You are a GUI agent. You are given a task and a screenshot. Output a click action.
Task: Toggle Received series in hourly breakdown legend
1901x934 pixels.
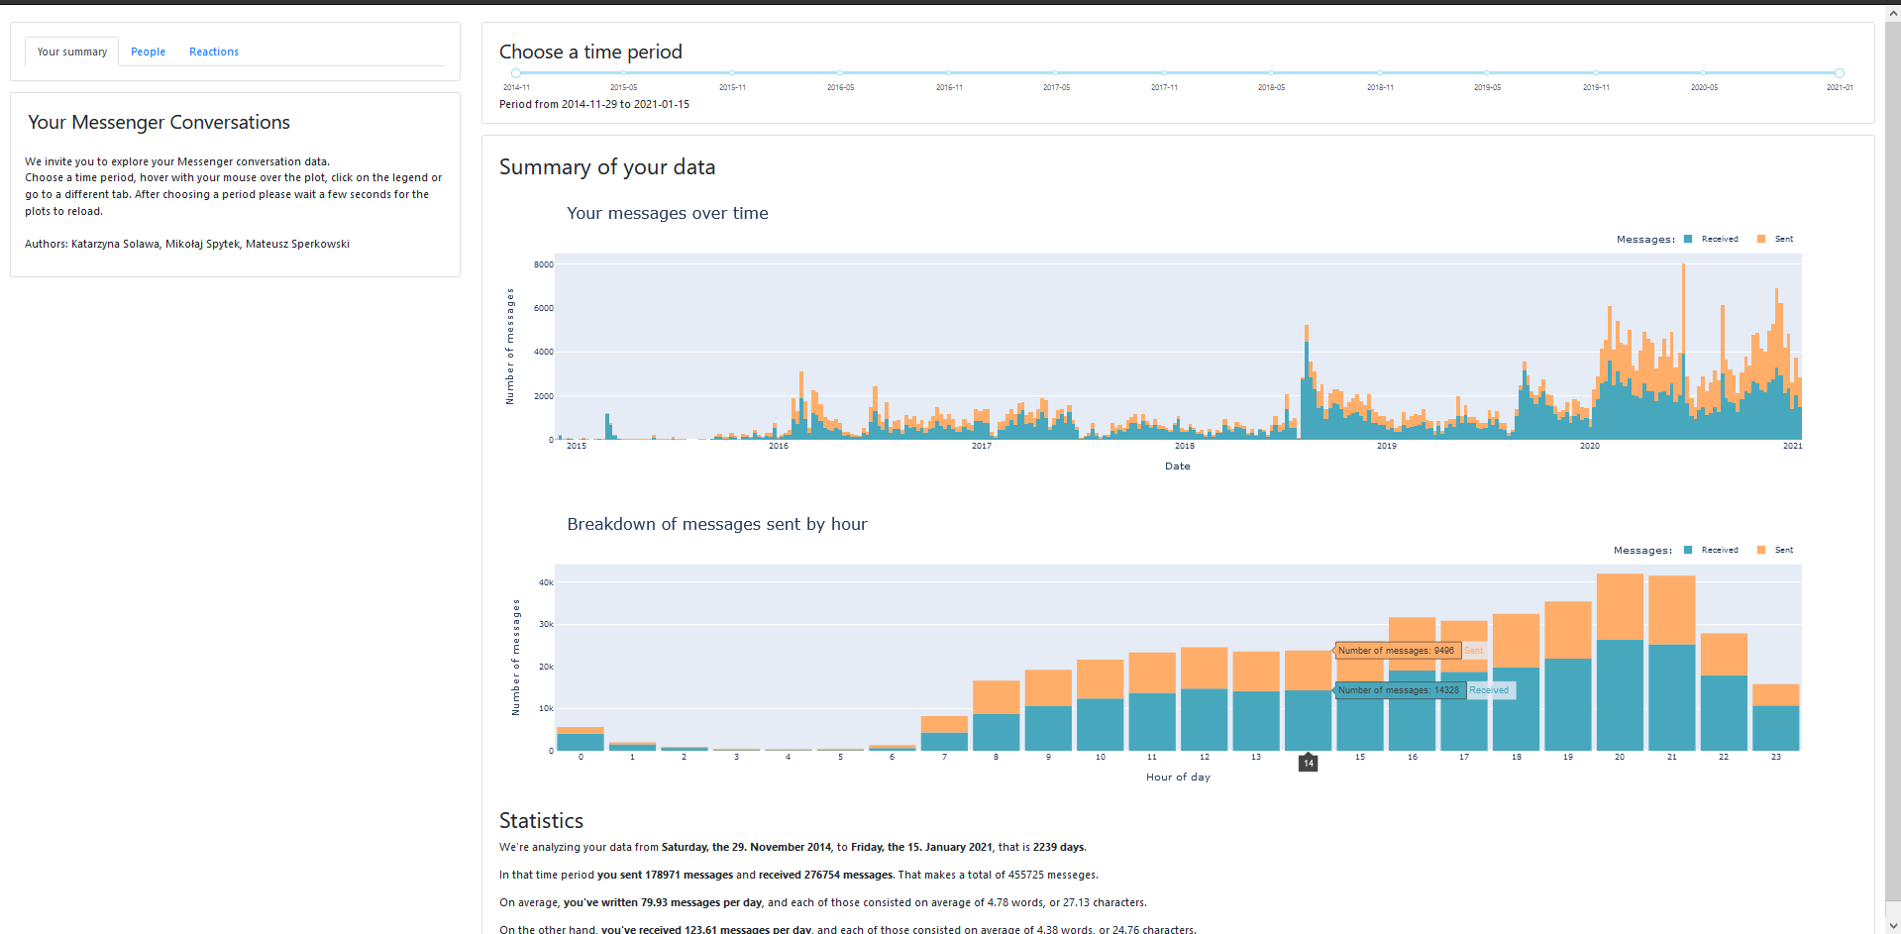pyautogui.click(x=1711, y=550)
